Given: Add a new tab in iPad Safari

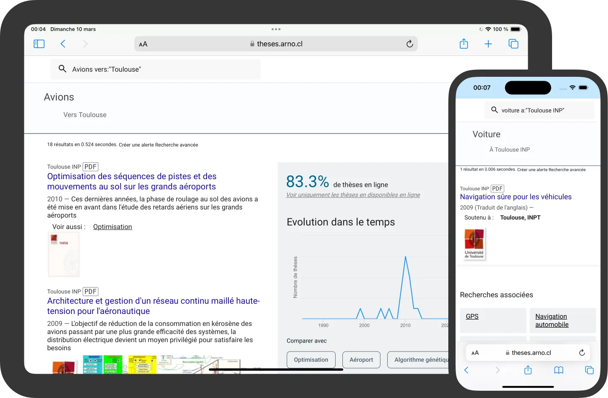Looking at the screenshot, I should point(488,44).
